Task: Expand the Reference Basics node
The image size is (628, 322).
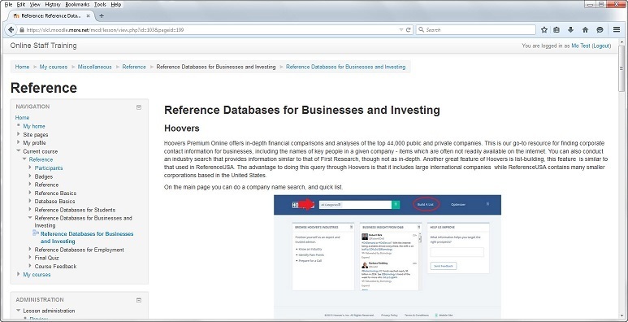Action: tap(30, 193)
